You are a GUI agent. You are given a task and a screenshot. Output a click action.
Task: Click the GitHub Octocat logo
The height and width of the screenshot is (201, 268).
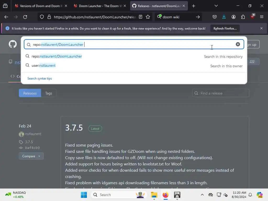tap(13, 44)
